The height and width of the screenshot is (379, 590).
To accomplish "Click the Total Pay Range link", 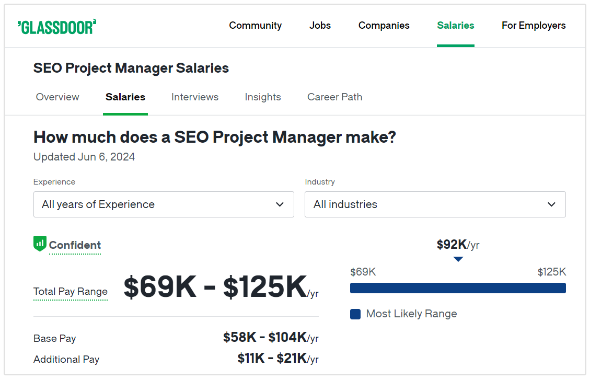I will click(x=71, y=292).
